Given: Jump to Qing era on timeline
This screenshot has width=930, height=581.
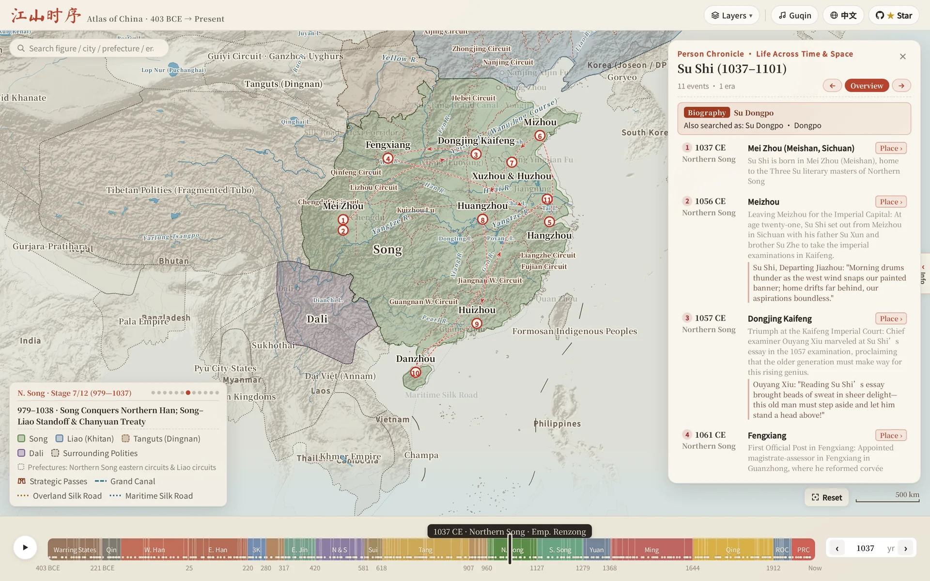Looking at the screenshot, I should point(733,550).
